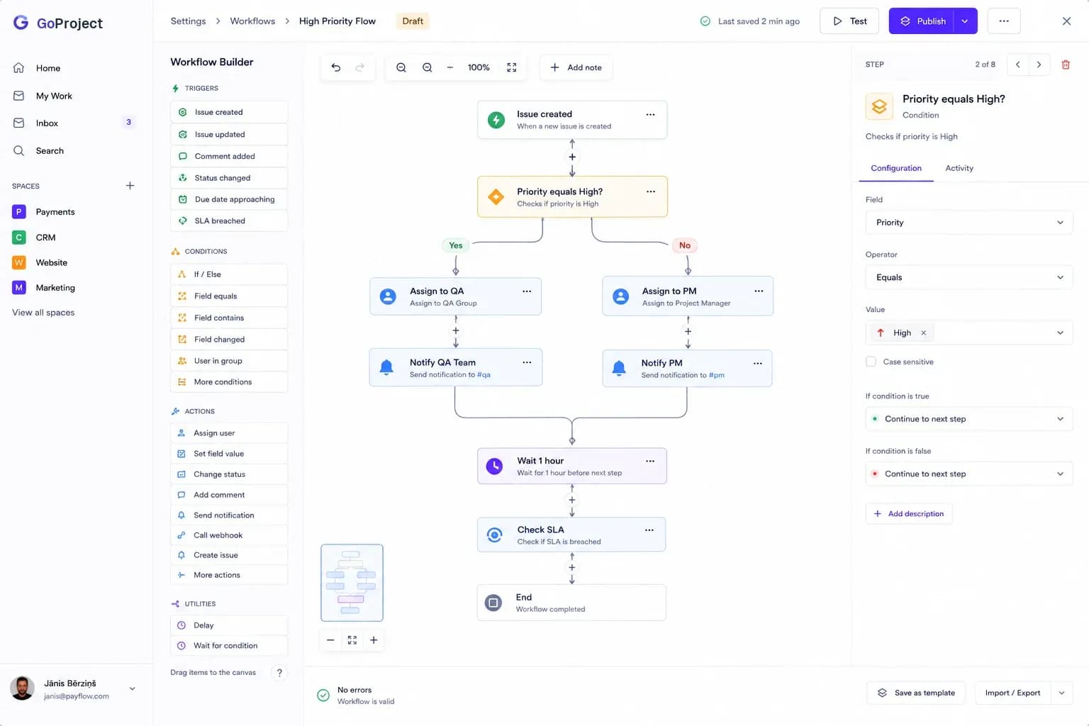Open Check SLA node options

(x=649, y=530)
